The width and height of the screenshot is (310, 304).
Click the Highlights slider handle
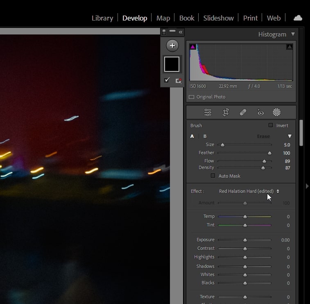(245, 257)
